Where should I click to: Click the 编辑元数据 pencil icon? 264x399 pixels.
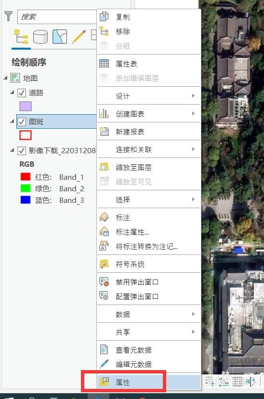[104, 364]
